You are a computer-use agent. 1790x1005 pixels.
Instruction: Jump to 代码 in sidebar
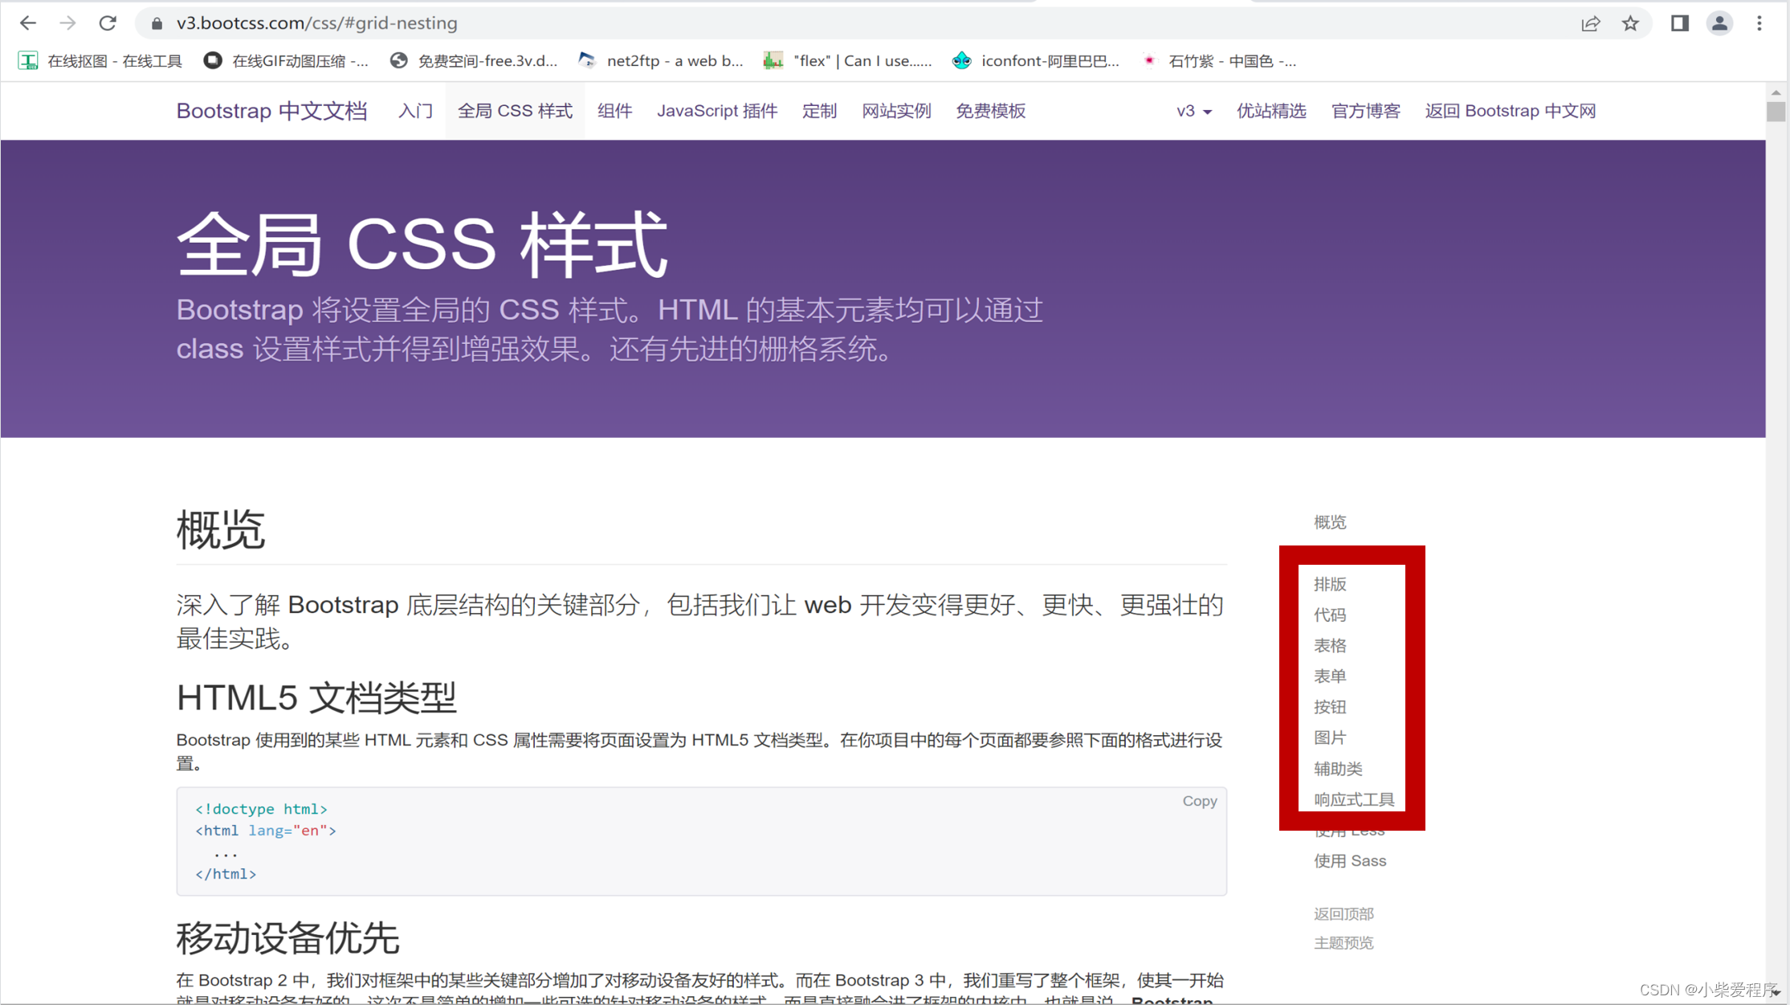1330,615
